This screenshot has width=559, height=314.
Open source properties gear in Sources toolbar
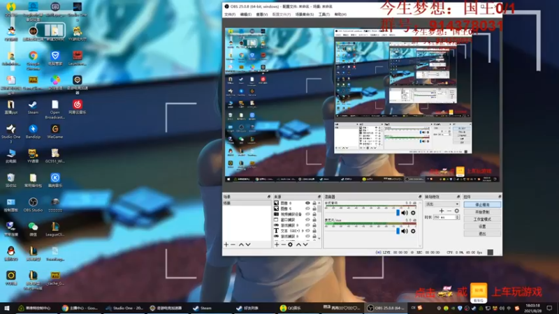coord(290,245)
